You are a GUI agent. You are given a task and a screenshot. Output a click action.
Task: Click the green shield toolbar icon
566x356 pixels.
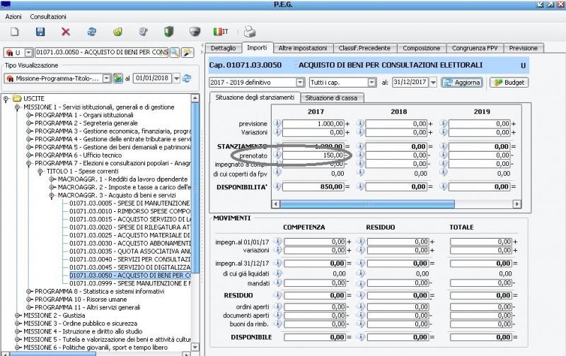pyautogui.click(x=168, y=32)
